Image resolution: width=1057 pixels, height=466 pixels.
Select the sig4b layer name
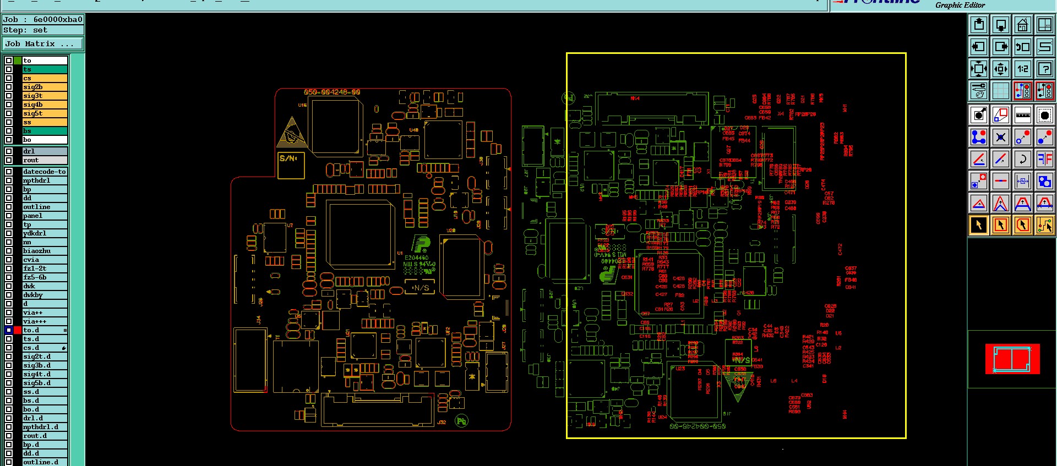click(45, 105)
